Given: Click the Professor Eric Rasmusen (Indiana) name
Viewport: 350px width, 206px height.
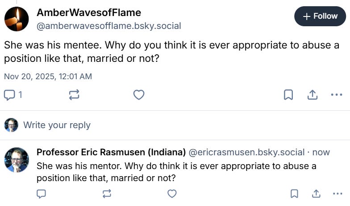Looking at the screenshot, I should [111, 152].
